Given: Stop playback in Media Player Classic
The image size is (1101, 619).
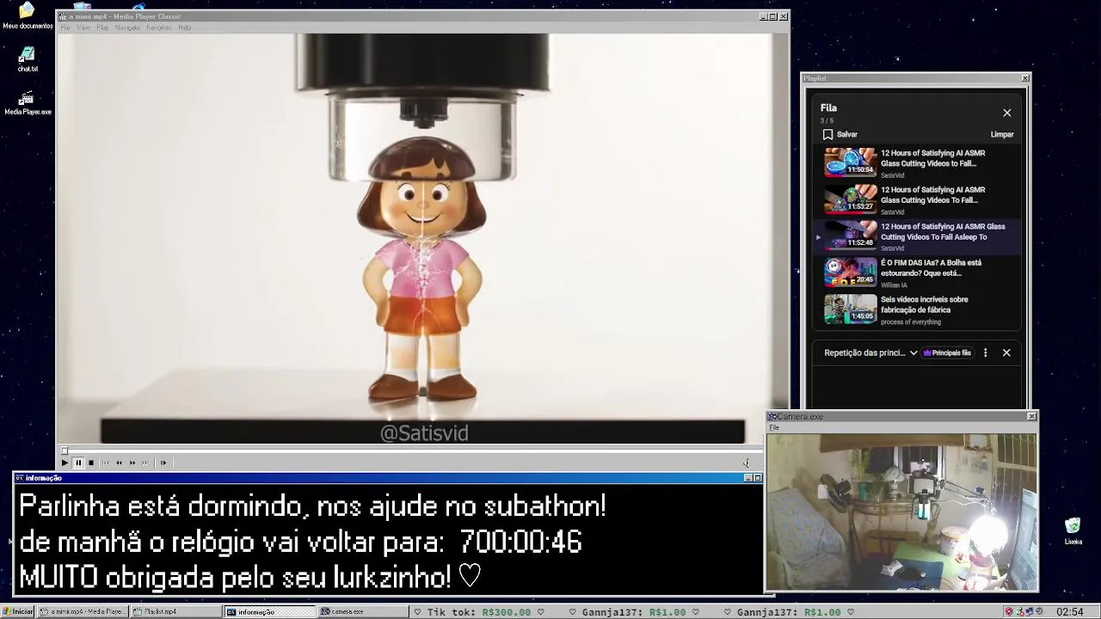Looking at the screenshot, I should click(x=91, y=463).
